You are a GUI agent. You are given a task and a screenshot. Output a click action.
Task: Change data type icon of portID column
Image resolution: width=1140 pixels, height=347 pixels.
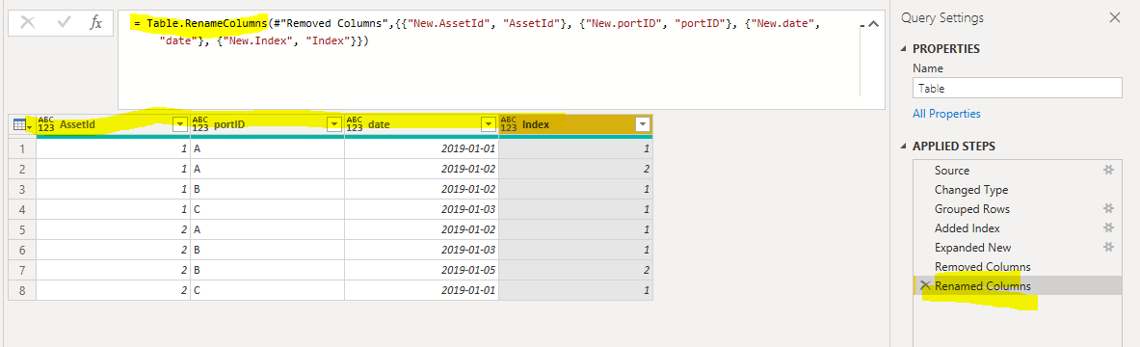pos(200,124)
